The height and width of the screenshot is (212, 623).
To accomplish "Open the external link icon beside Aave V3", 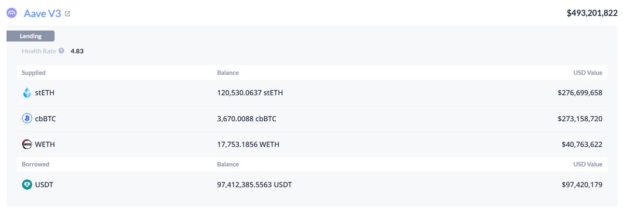I will 67,14.
